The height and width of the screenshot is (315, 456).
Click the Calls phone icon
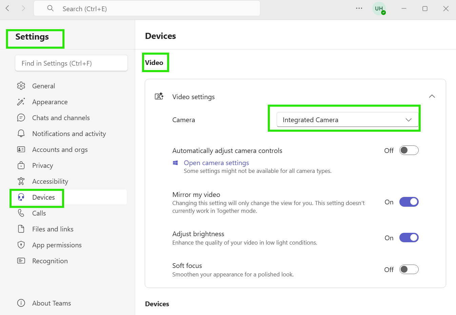[x=21, y=213]
